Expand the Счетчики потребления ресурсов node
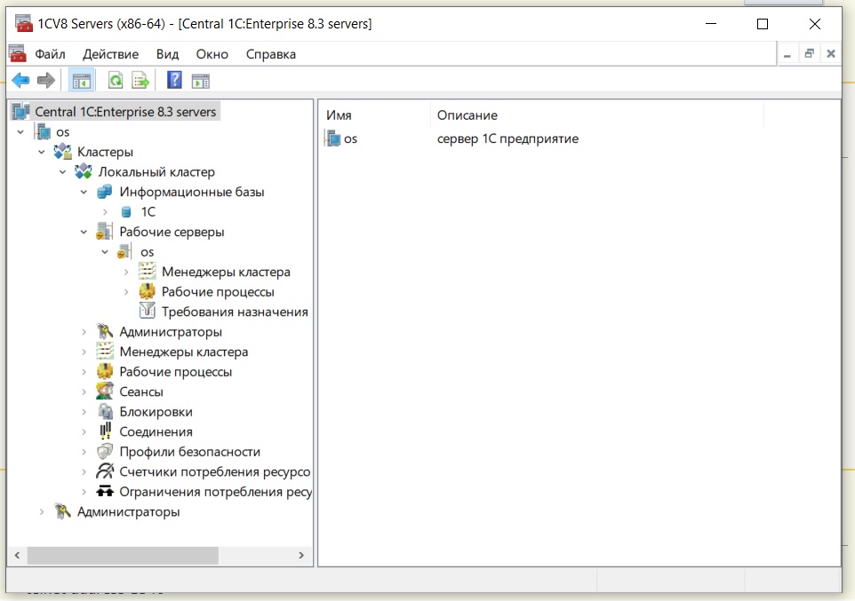855x601 pixels. 84,472
